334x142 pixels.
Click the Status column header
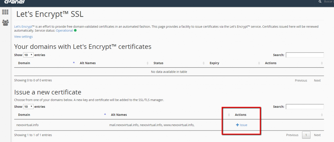click(158, 63)
